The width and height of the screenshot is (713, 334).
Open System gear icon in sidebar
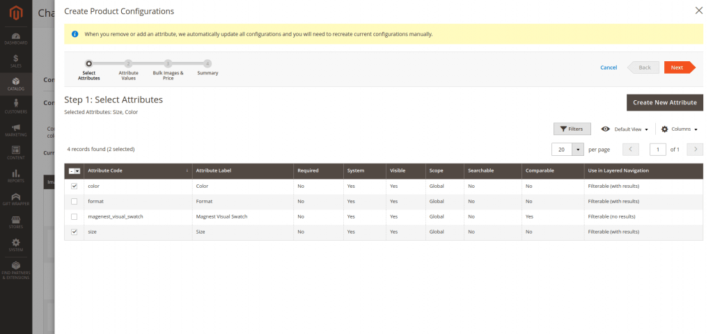(15, 245)
